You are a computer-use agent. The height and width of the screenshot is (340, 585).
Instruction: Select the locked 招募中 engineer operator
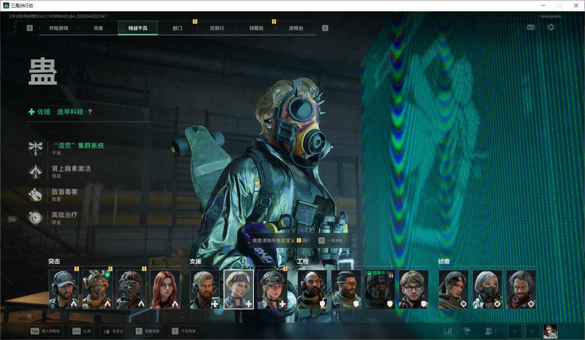[x=380, y=290]
